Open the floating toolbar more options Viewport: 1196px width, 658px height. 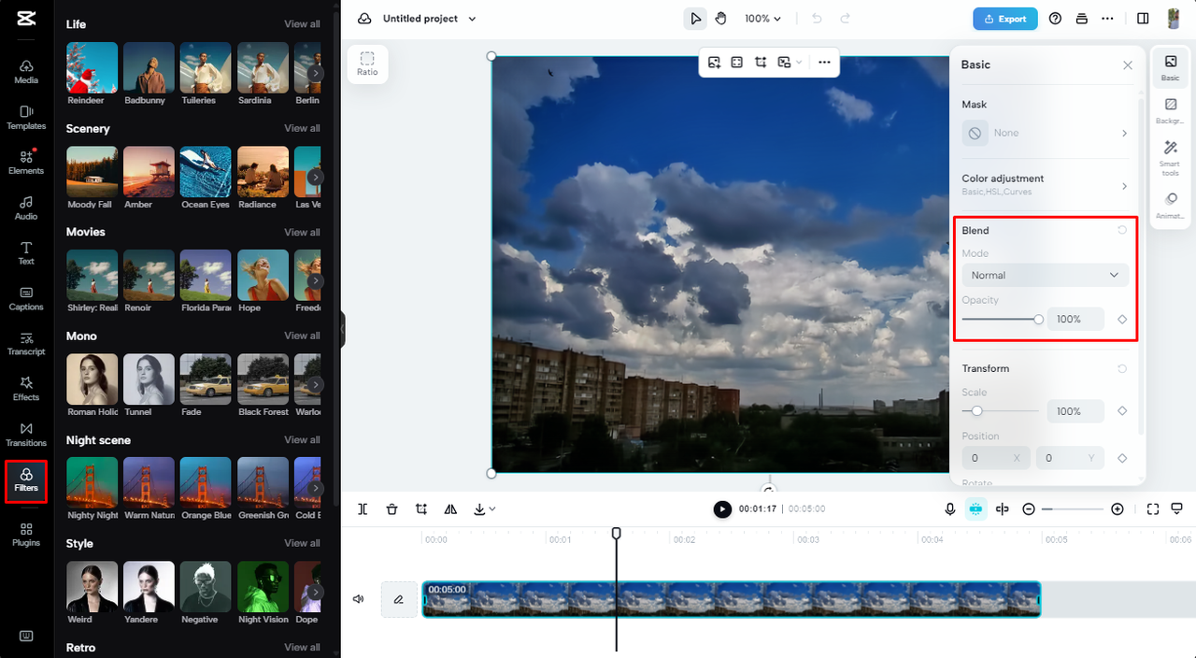[x=824, y=63]
